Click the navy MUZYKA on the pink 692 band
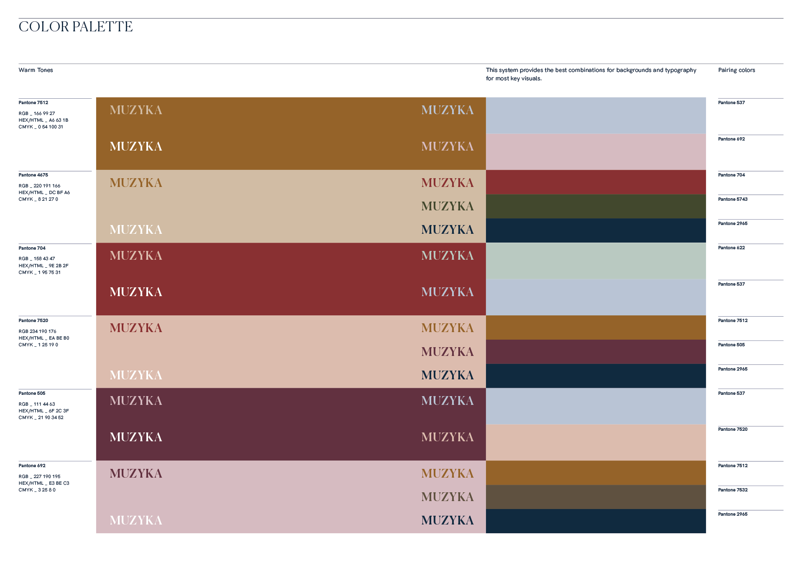This screenshot has height=568, width=803. pyautogui.click(x=448, y=520)
